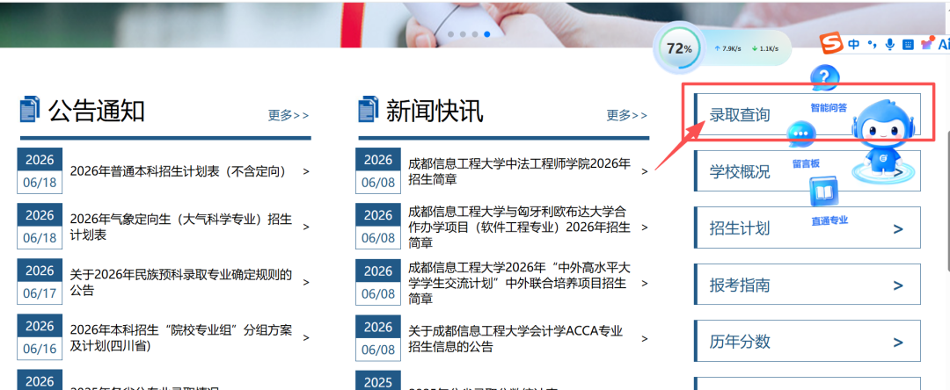Activate the microphone voice input icon
The height and width of the screenshot is (390, 950).
point(890,44)
